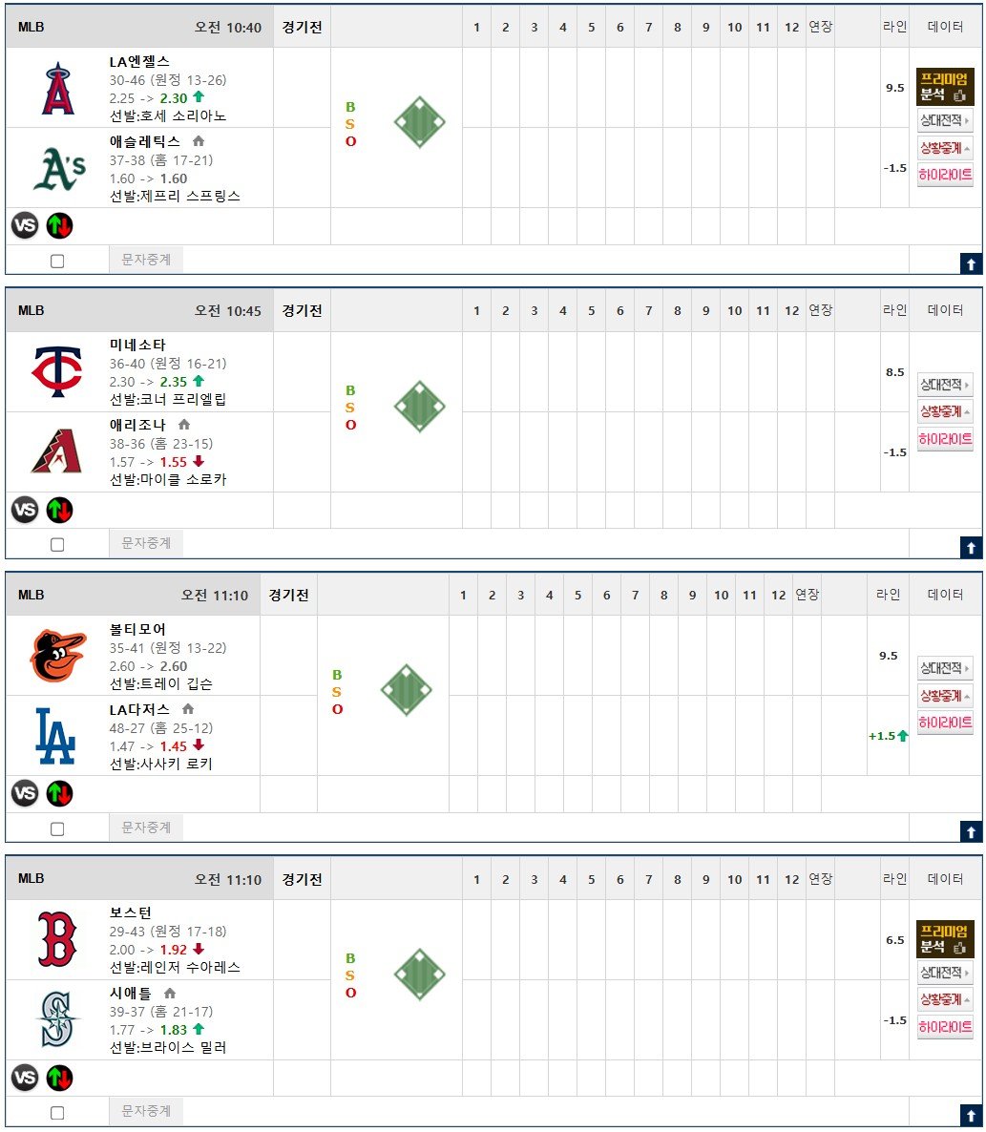
Task: Click 하이라이트 button in Baltimore vs Dodgers game
Action: [x=944, y=723]
